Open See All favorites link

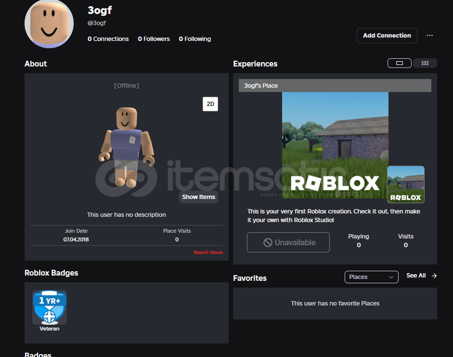[x=416, y=276]
